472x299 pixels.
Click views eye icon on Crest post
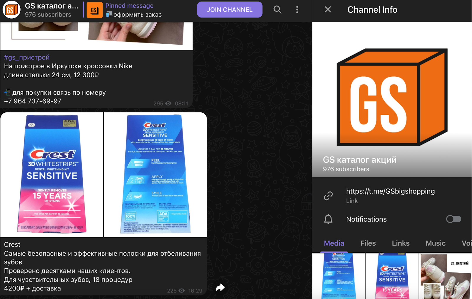[x=182, y=291]
